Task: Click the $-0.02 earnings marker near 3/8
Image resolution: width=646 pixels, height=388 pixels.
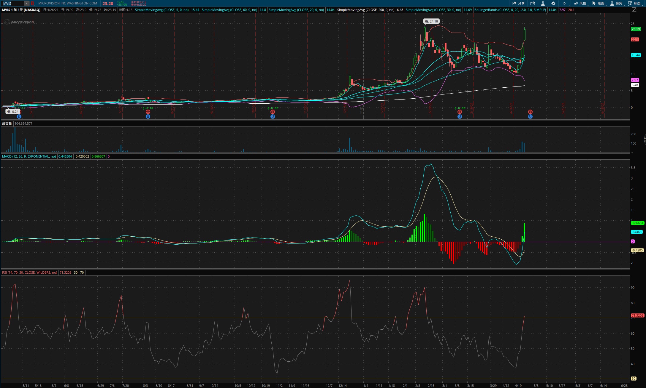Action: coord(460,108)
